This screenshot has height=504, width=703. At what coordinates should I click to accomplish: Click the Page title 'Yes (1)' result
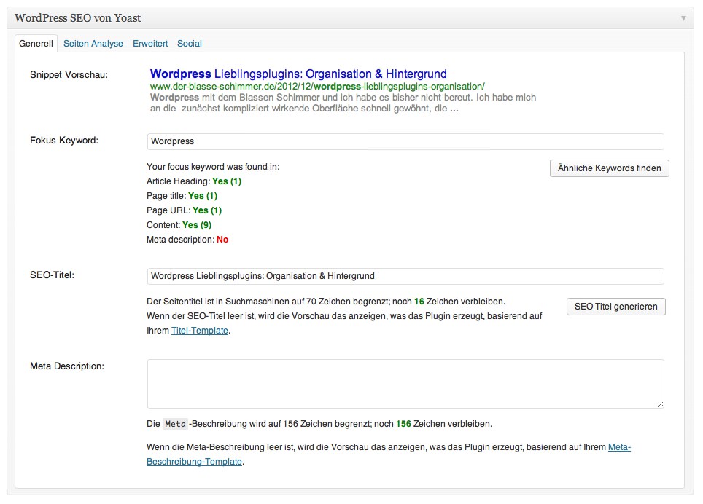coord(203,196)
